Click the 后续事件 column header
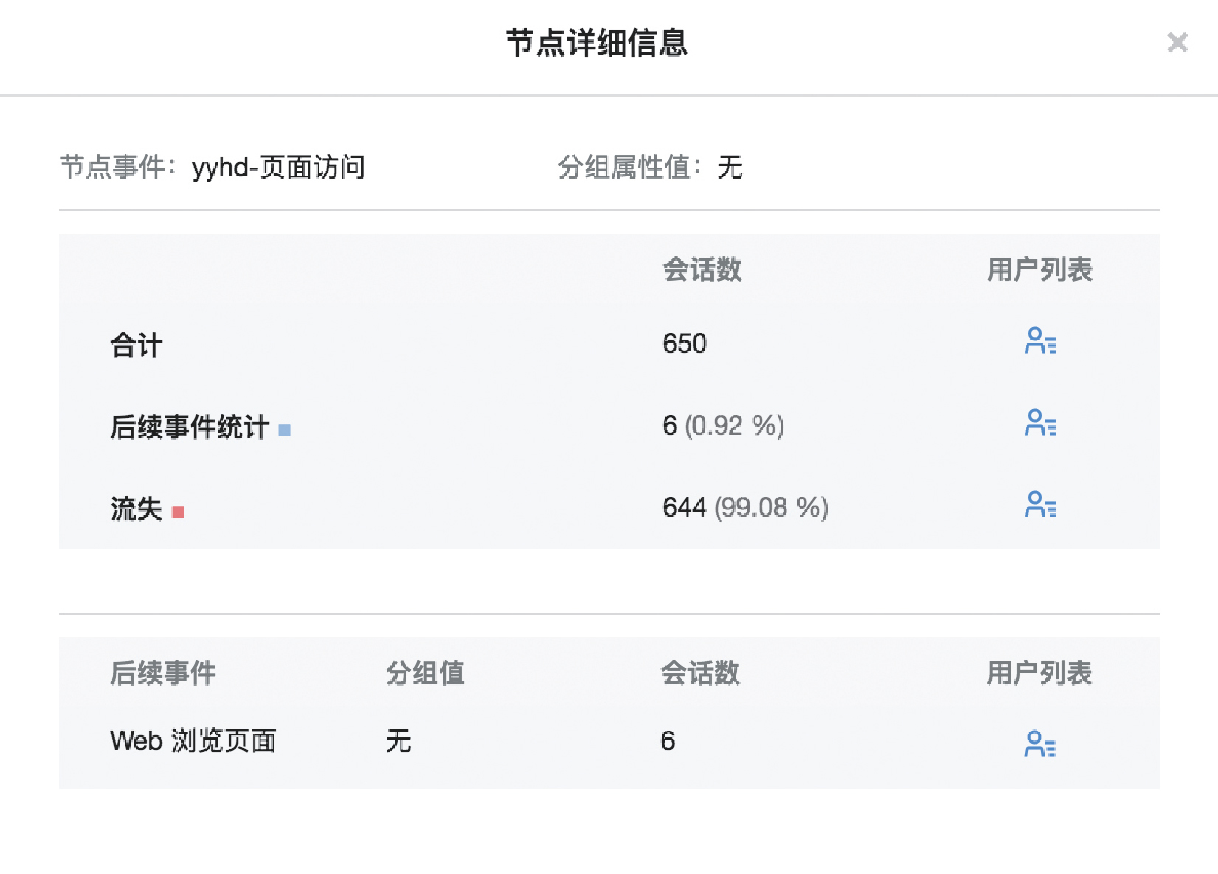The width and height of the screenshot is (1218, 874). coord(163,673)
